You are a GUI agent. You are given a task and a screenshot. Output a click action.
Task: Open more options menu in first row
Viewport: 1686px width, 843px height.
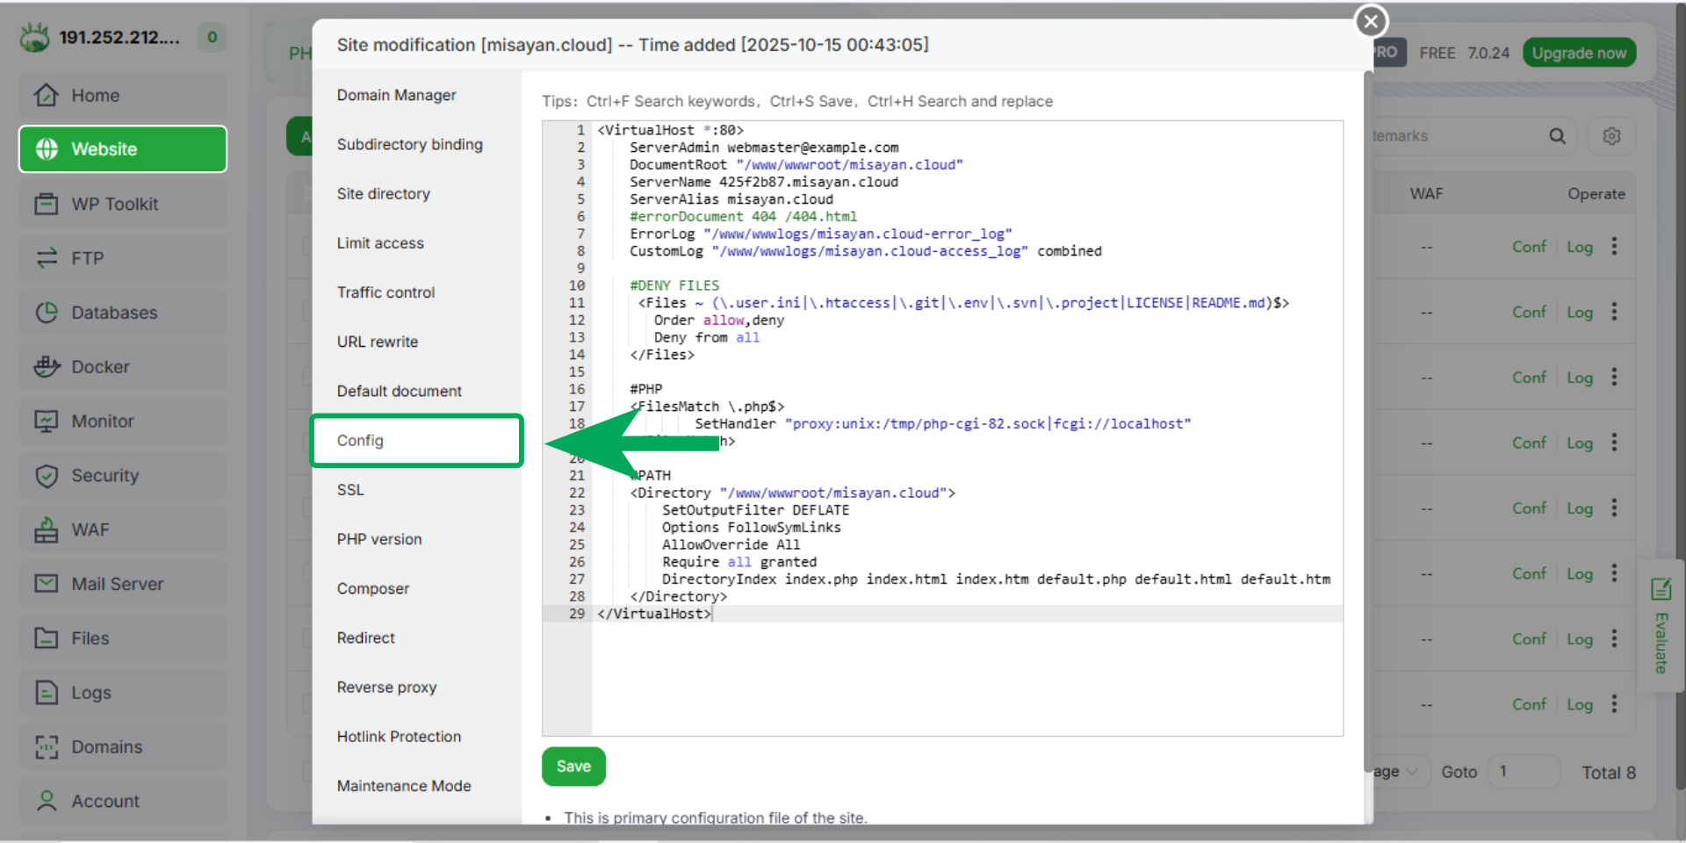pos(1614,247)
